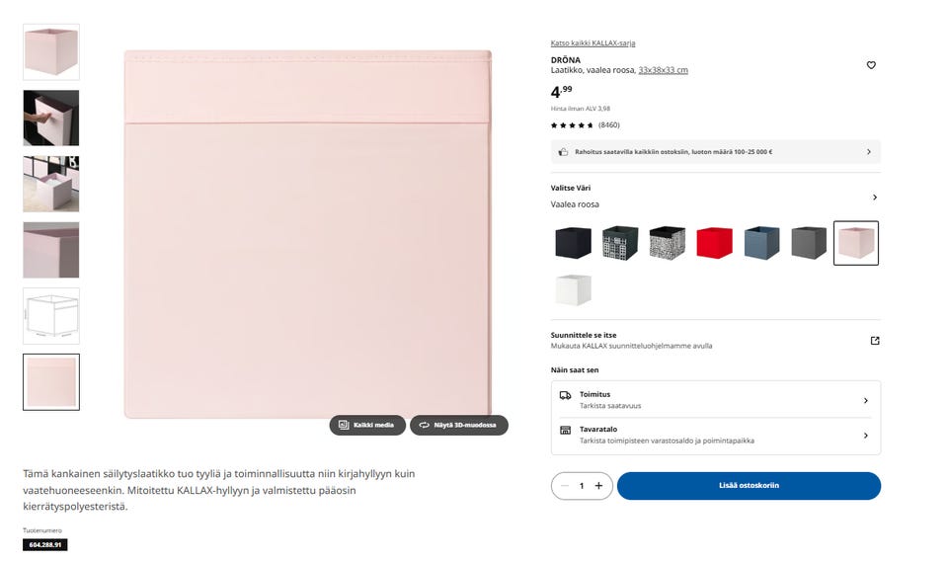
Task: Expand the financing info banner chevron
Action: pyautogui.click(x=869, y=152)
